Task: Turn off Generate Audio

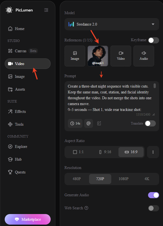Action: coord(154,195)
